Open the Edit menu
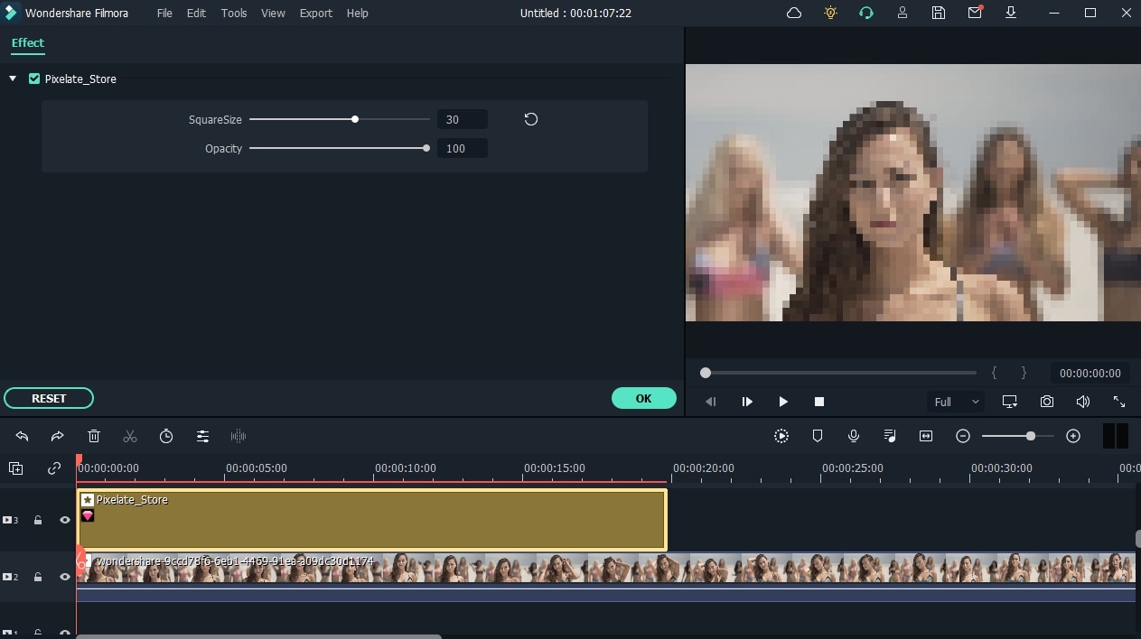Viewport: 1141px width, 639px height. [x=197, y=14]
